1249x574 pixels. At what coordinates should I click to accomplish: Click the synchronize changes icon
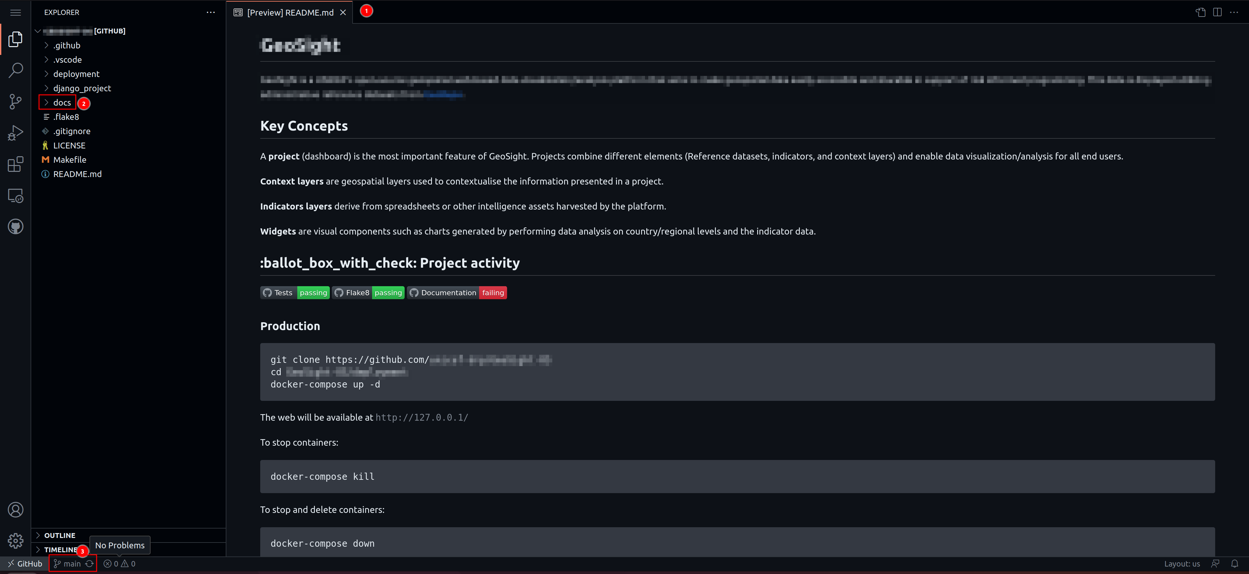coord(90,564)
